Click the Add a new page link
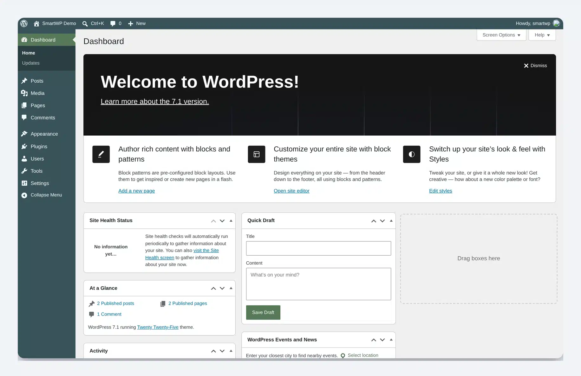 click(137, 191)
